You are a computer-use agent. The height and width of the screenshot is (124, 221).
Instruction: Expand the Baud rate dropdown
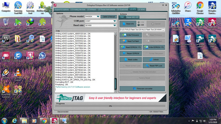point(115,25)
